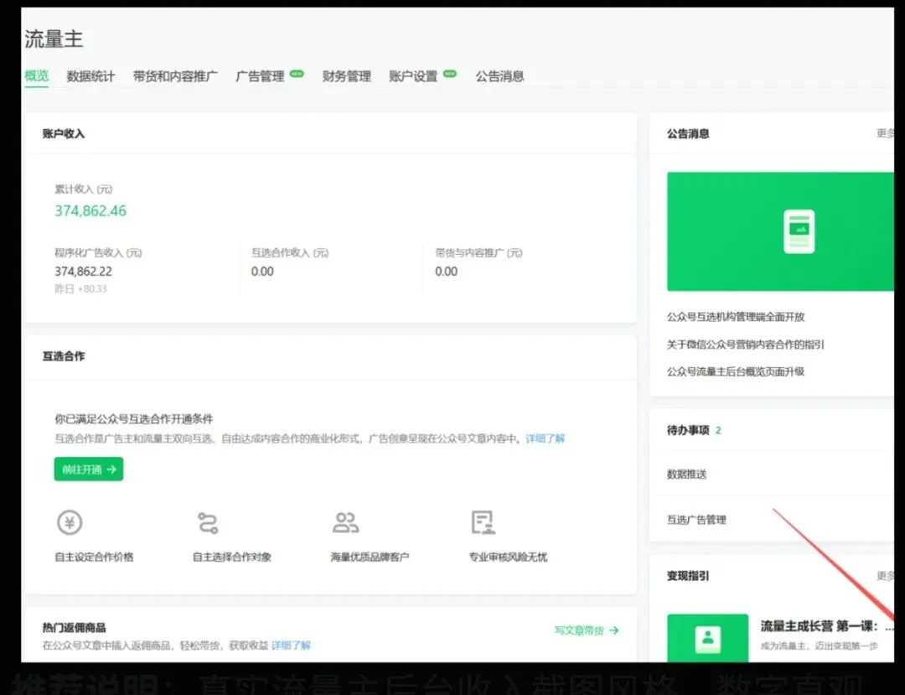Click the document review icon above 专业审核风险无忧

[x=484, y=523]
